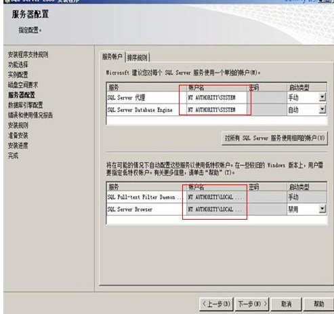Open the 排序规则 tab
Viewport: 334px width, 314px height.
point(137,58)
